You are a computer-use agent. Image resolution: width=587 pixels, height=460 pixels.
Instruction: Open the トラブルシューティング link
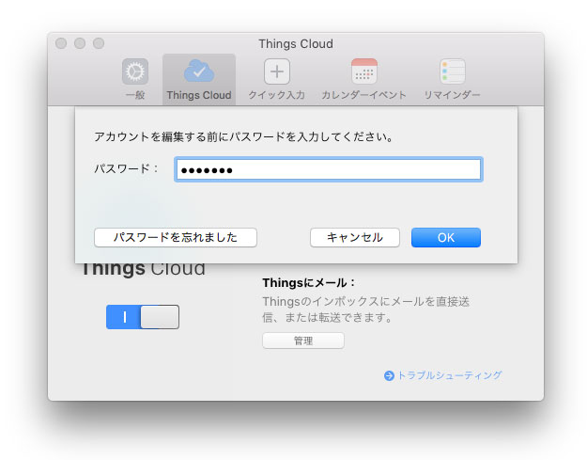(x=449, y=375)
